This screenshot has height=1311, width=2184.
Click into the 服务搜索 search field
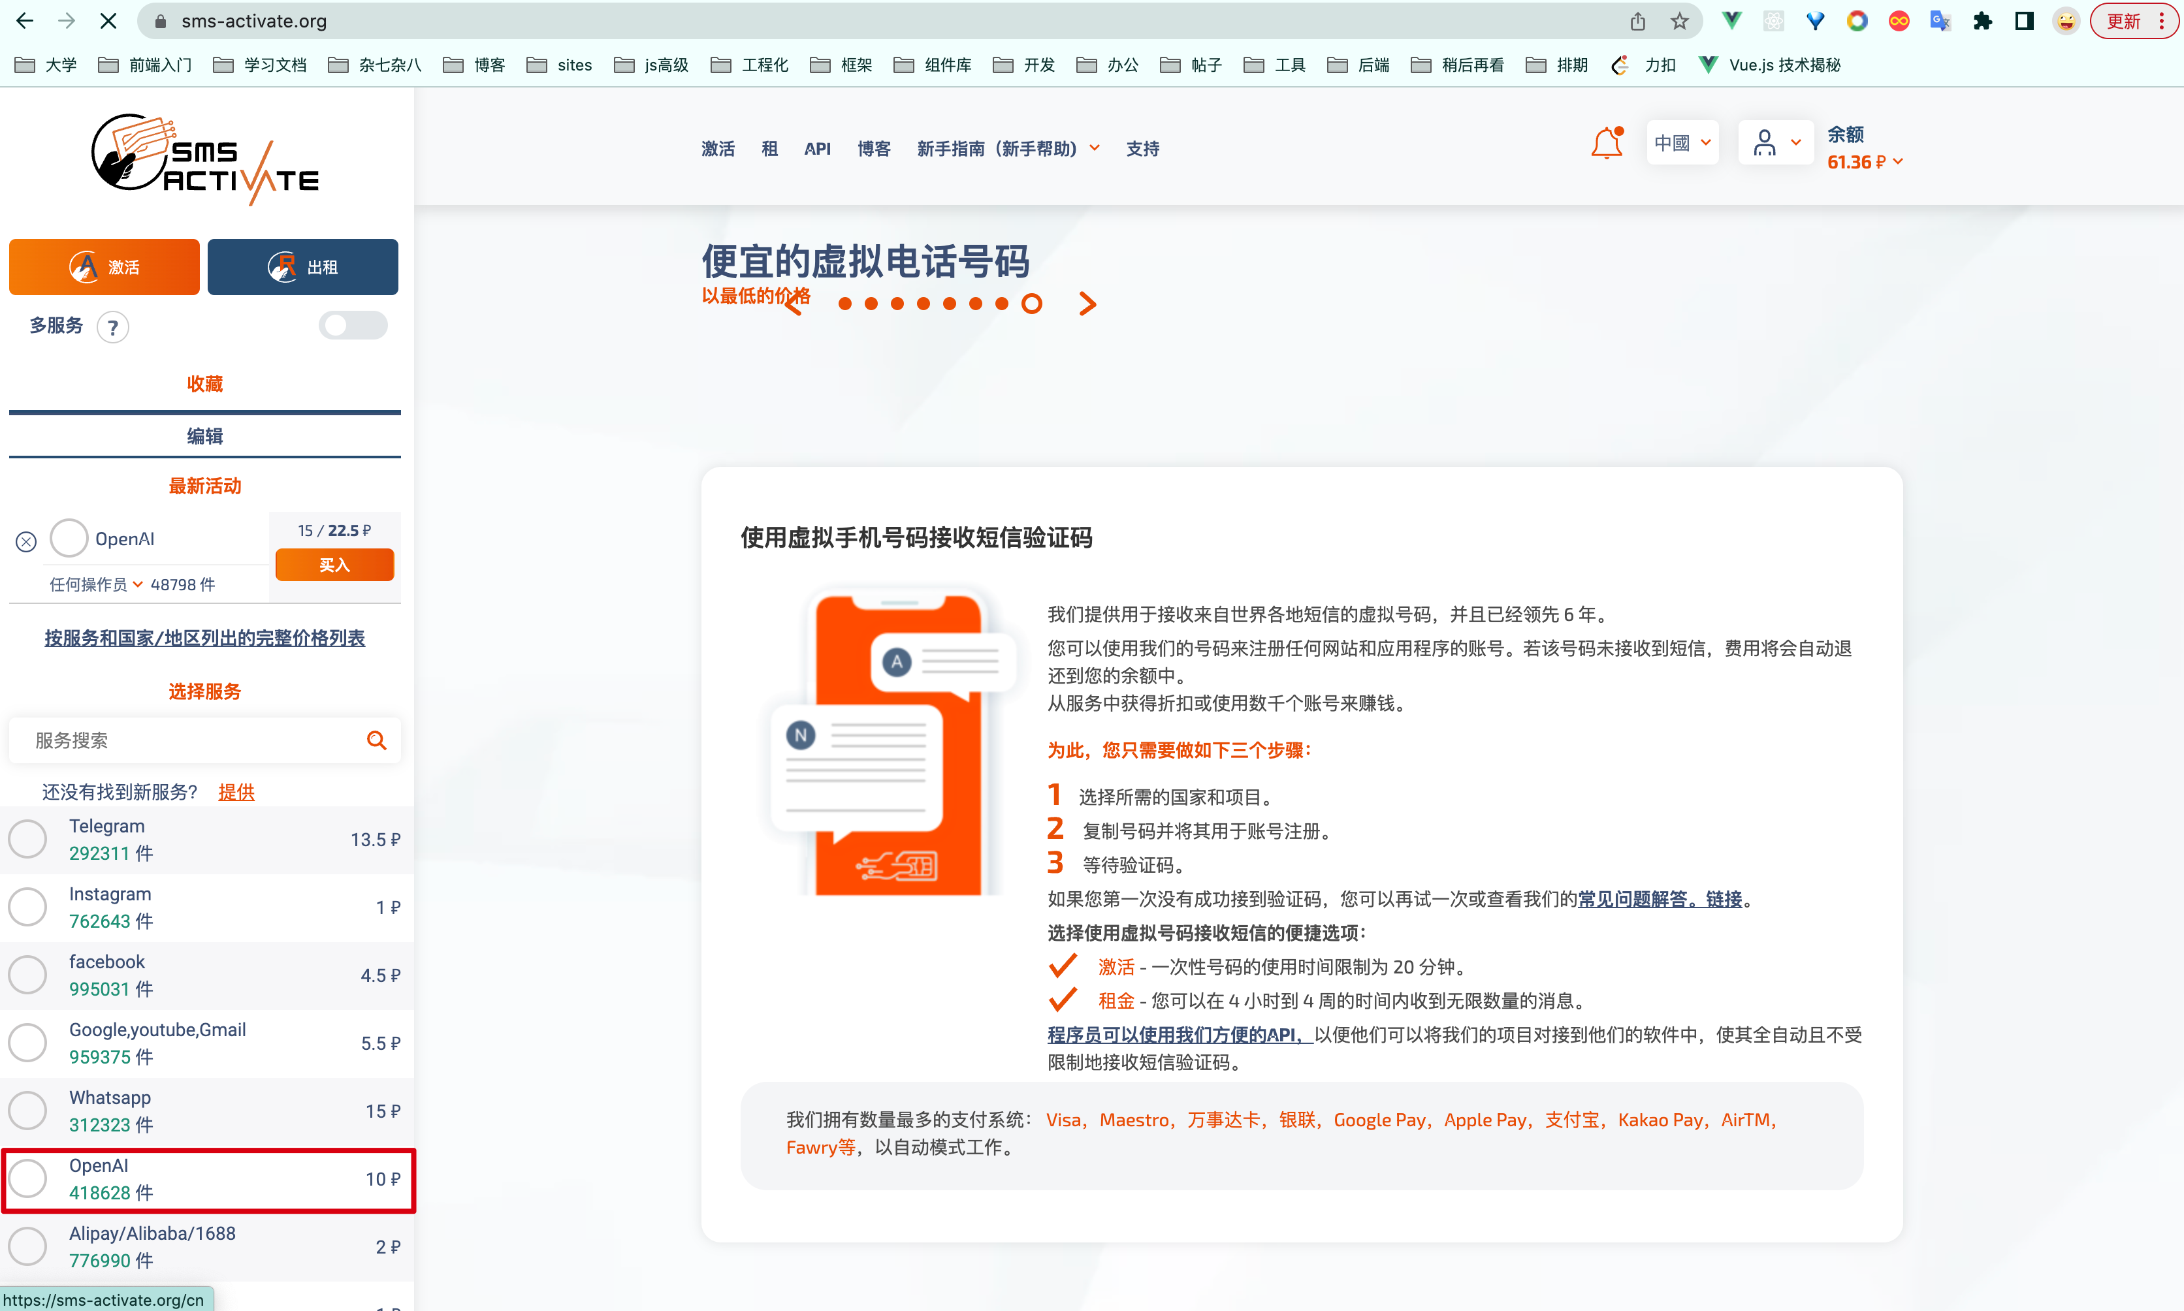click(190, 740)
